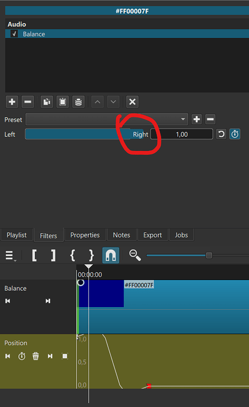The height and width of the screenshot is (407, 249).
Task: Set the filter end with the right bracket
Action: [53, 256]
